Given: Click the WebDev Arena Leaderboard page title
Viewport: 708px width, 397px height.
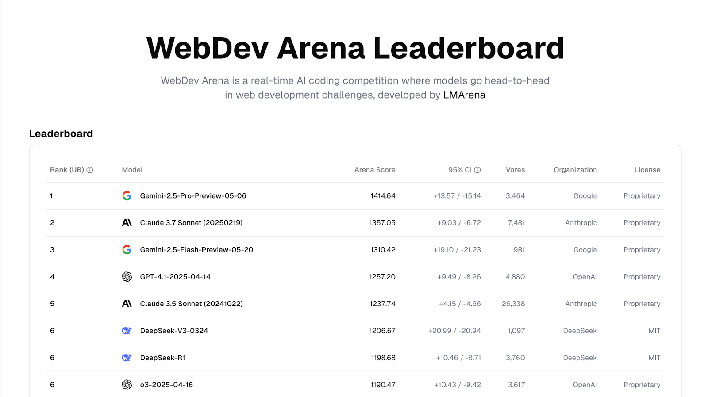Looking at the screenshot, I should point(355,48).
